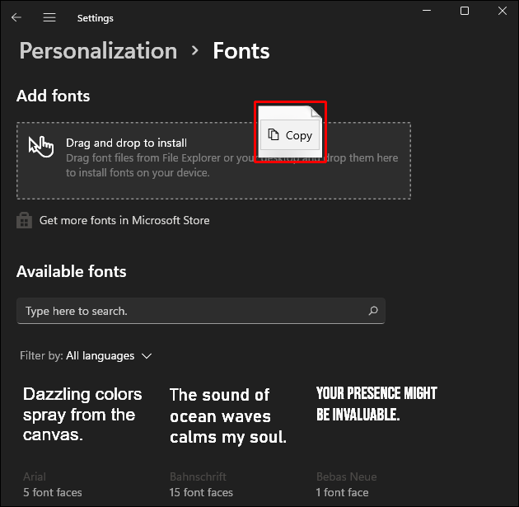Close the Settings window

point(503,12)
